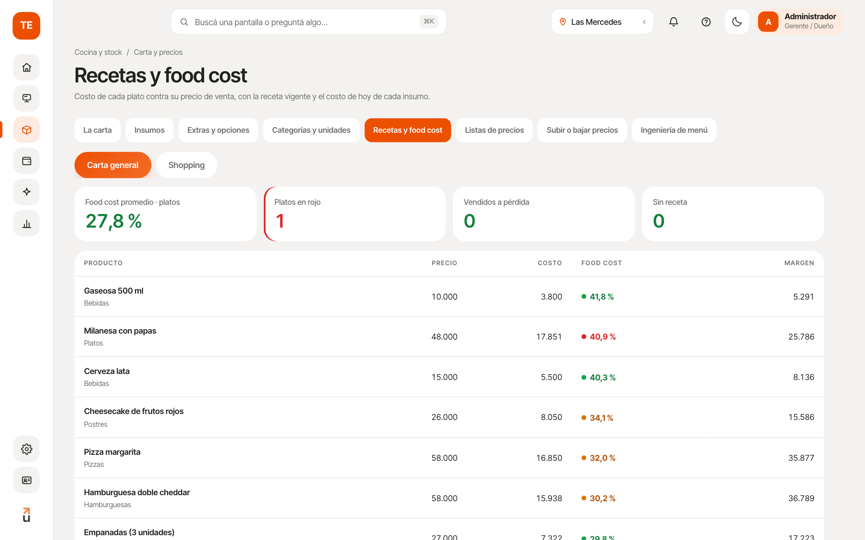Open the home icon in sidebar
Viewport: 865px width, 540px height.
(x=26, y=67)
